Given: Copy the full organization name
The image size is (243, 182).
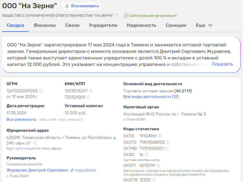Looking at the screenshot, I should 117,15.
